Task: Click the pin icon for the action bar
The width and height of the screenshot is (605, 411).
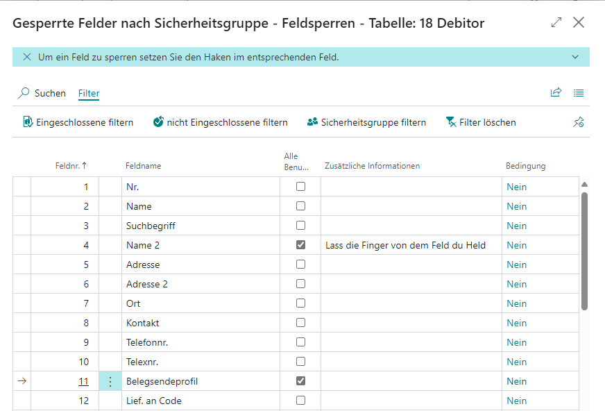Action: pyautogui.click(x=579, y=122)
